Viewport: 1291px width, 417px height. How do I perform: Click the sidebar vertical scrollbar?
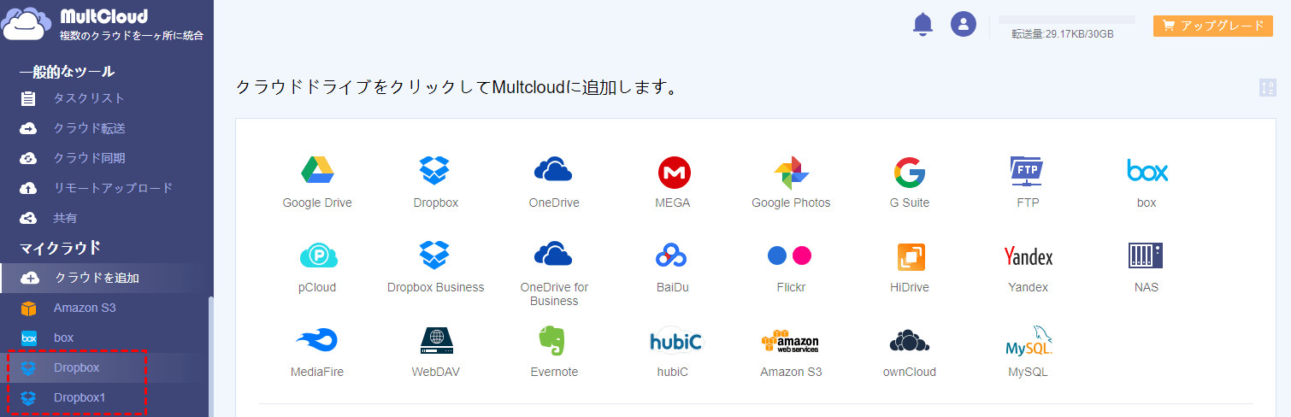[210, 356]
